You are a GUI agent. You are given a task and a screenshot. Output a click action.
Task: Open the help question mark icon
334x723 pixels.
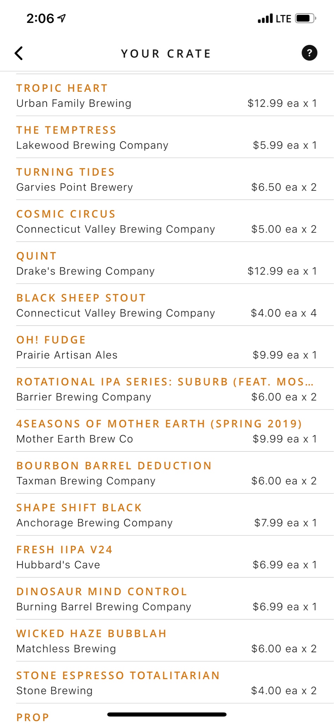[x=309, y=53]
